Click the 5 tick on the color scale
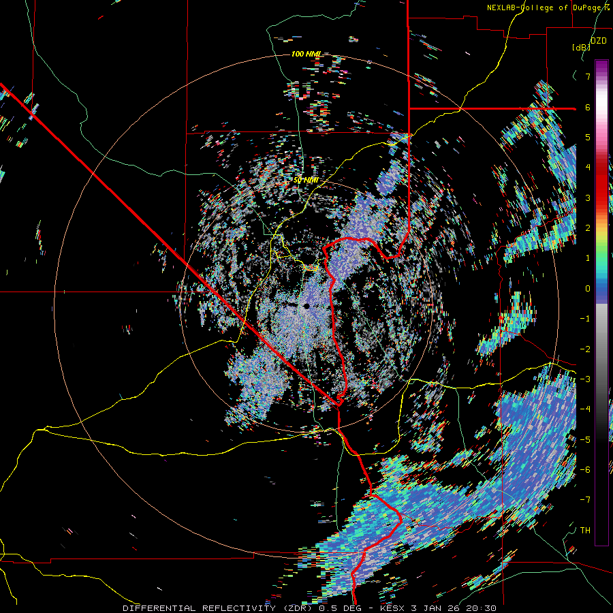 588,137
